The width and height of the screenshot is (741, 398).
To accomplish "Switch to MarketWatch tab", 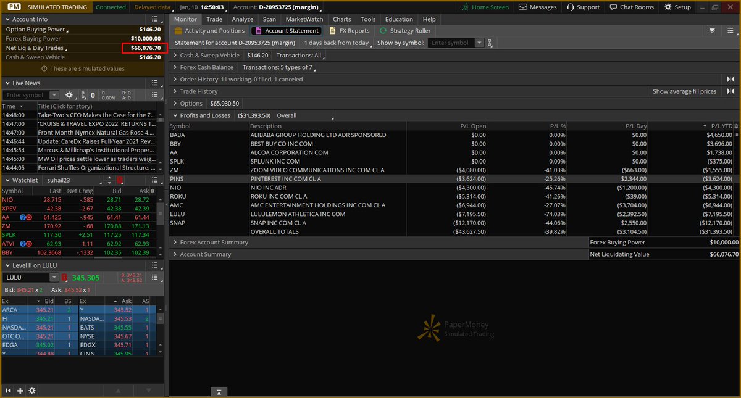I will click(x=304, y=19).
